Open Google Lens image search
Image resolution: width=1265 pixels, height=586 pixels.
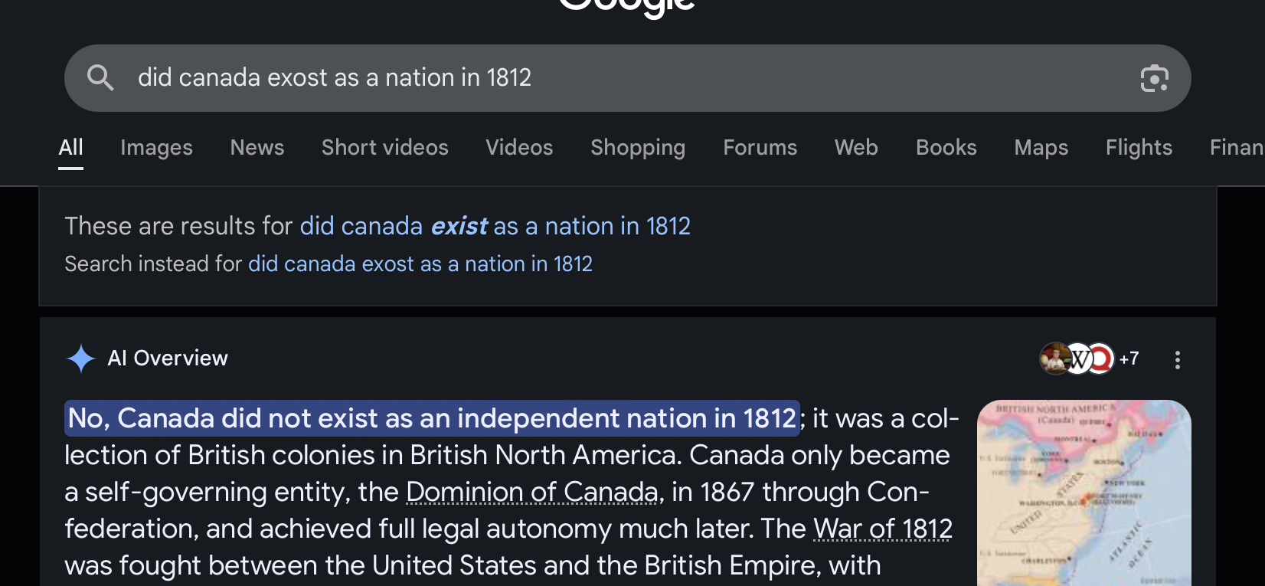click(1154, 78)
